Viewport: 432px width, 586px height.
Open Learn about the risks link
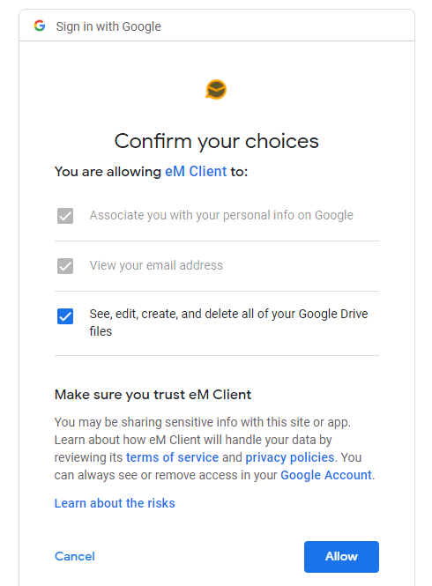click(x=115, y=503)
